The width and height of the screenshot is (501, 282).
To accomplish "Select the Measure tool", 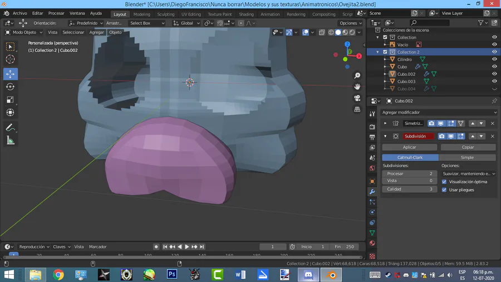I will click(10, 140).
